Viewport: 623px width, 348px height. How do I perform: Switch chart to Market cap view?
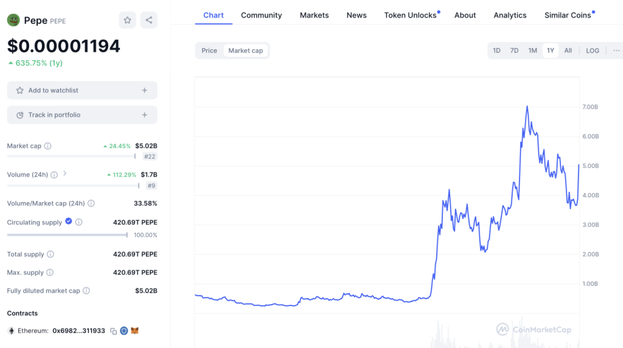(x=246, y=50)
